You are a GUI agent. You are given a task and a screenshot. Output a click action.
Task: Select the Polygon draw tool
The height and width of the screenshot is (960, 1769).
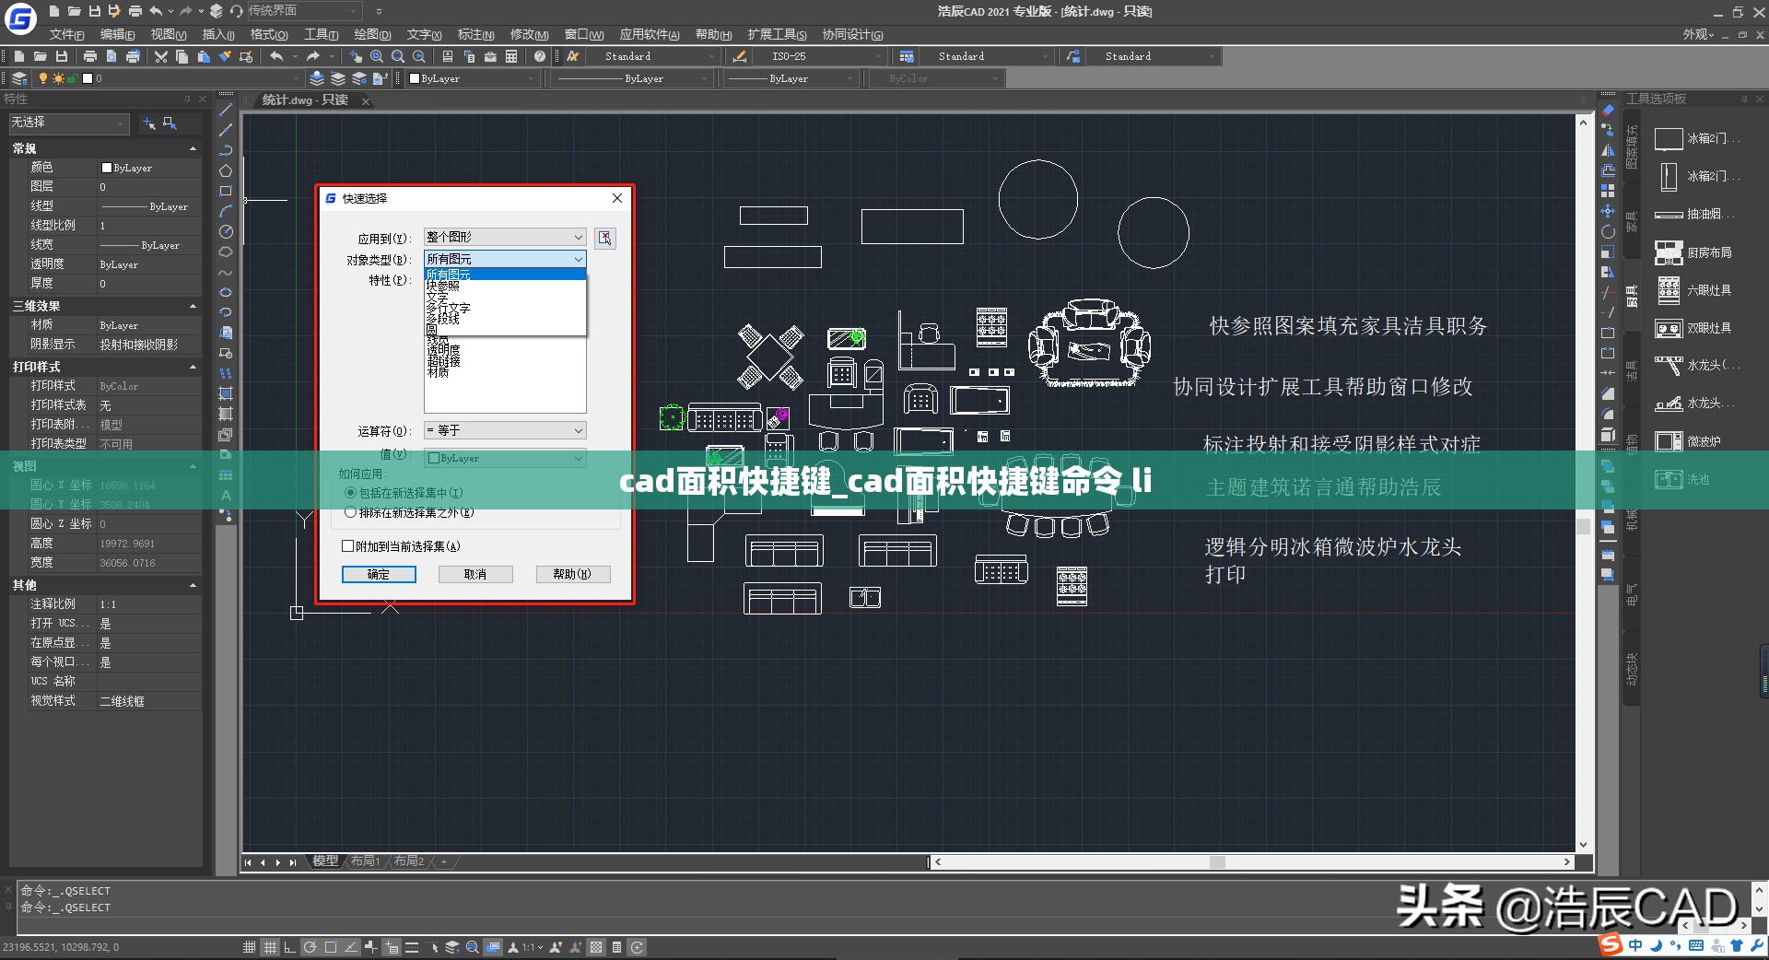click(226, 170)
